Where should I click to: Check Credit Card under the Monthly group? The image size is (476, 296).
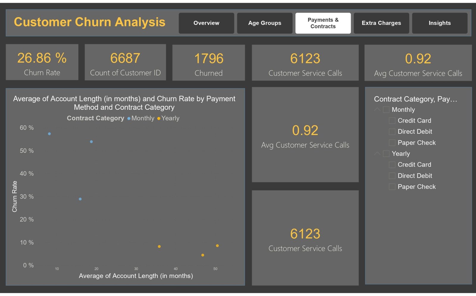point(392,121)
